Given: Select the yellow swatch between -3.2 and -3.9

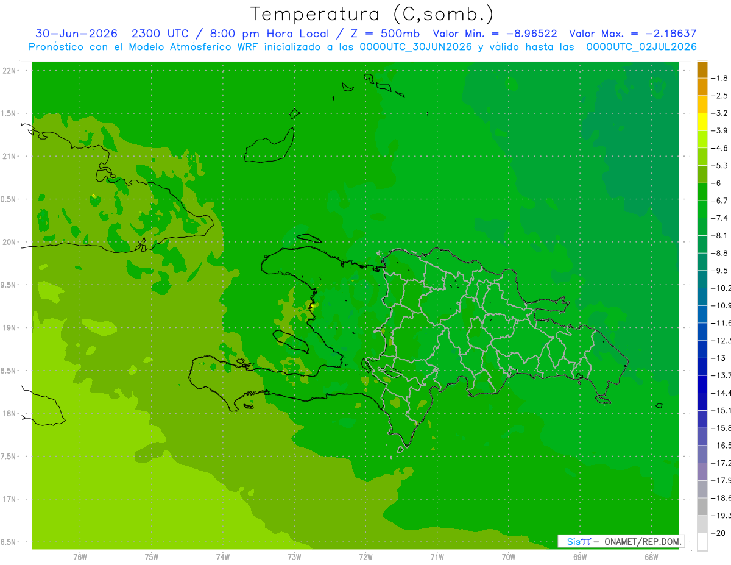Looking at the screenshot, I should point(702,122).
